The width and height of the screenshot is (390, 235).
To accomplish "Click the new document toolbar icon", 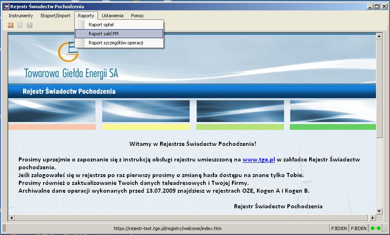I will (x=20, y=25).
